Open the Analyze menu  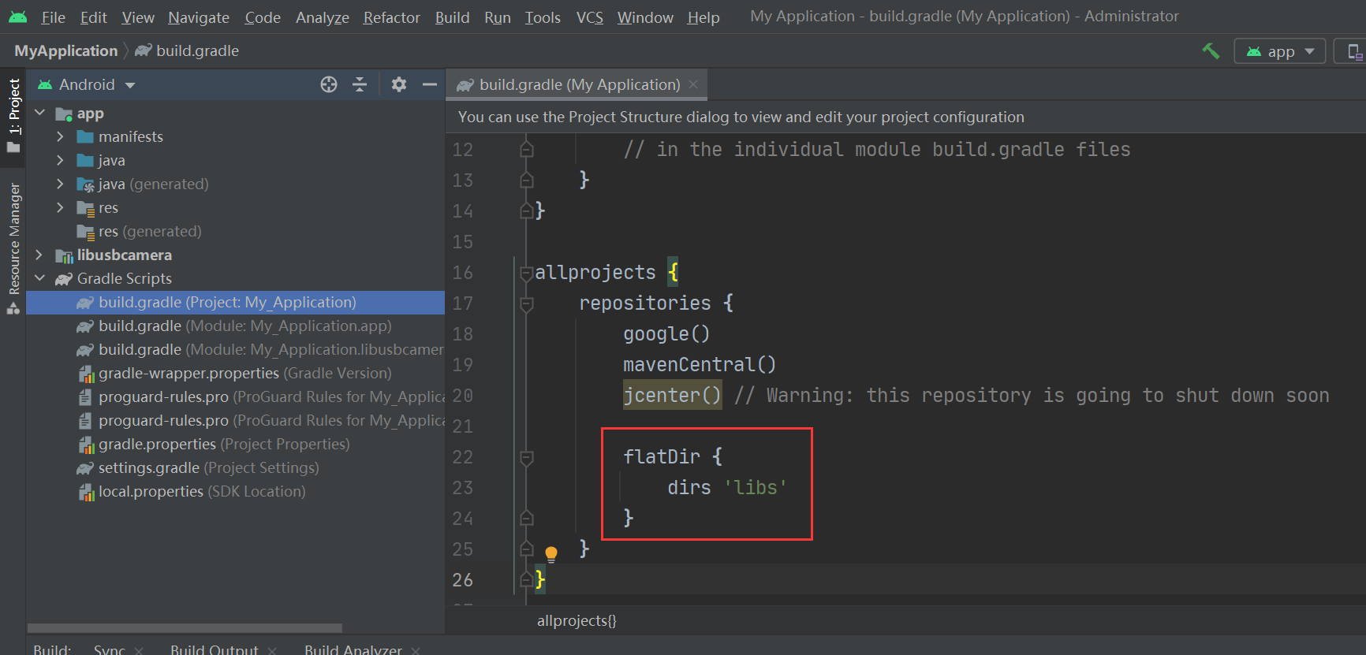323,17
